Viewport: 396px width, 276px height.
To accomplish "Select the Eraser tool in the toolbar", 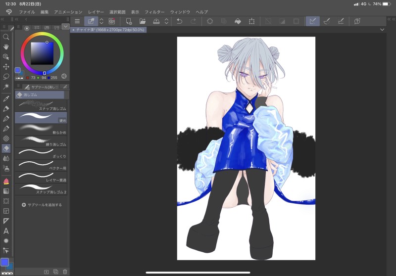I will pyautogui.click(x=6, y=148).
